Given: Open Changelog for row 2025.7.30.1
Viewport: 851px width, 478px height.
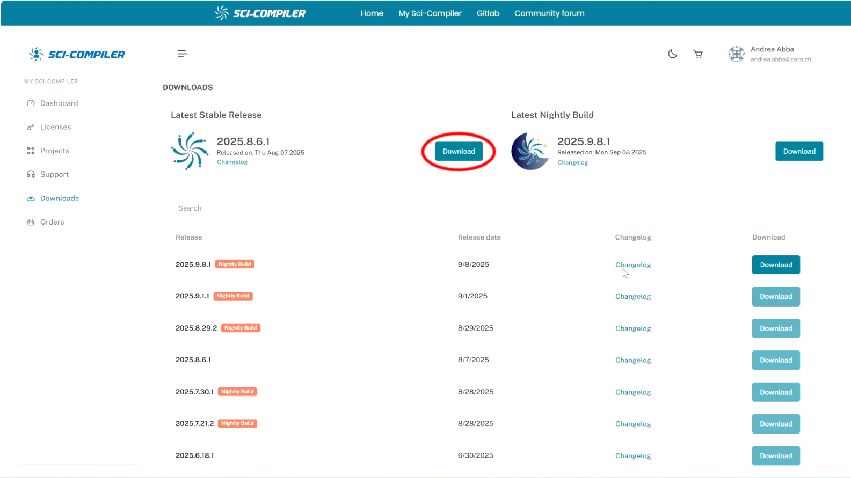Looking at the screenshot, I should [x=633, y=392].
